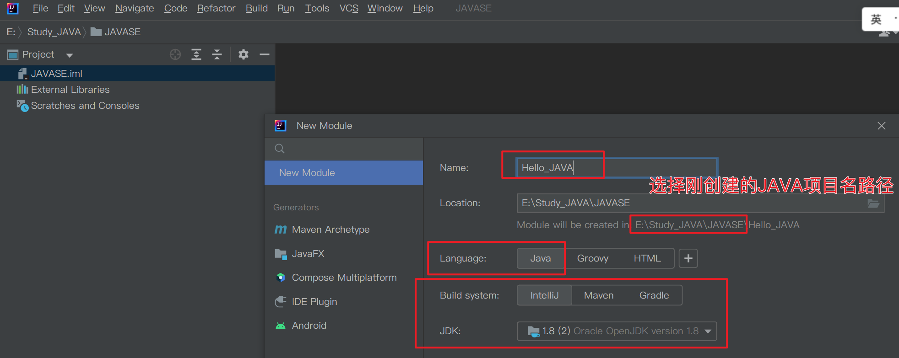This screenshot has height=358, width=899.
Task: Click the IntelliJ IDEA logo in menu bar
Action: click(12, 8)
